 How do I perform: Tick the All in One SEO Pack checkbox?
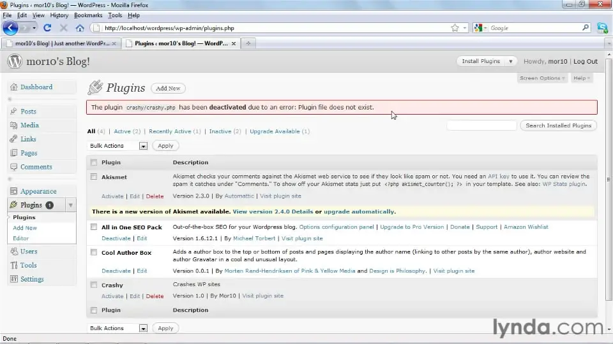[94, 227]
